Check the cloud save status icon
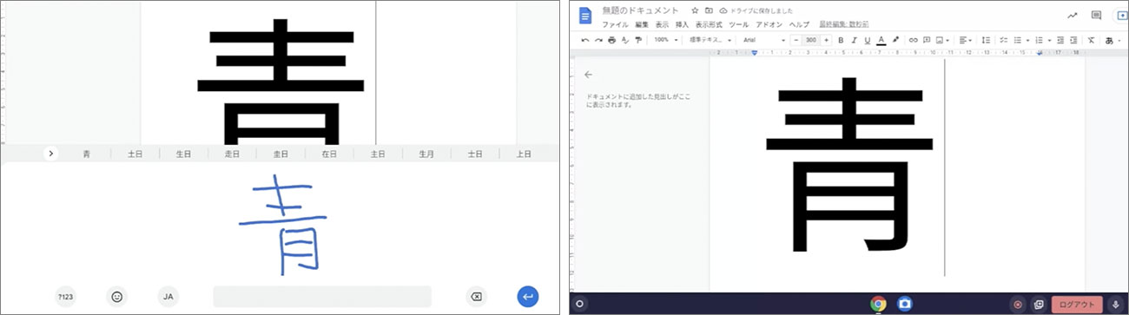Viewport: 1129px width, 315px height. pyautogui.click(x=723, y=10)
